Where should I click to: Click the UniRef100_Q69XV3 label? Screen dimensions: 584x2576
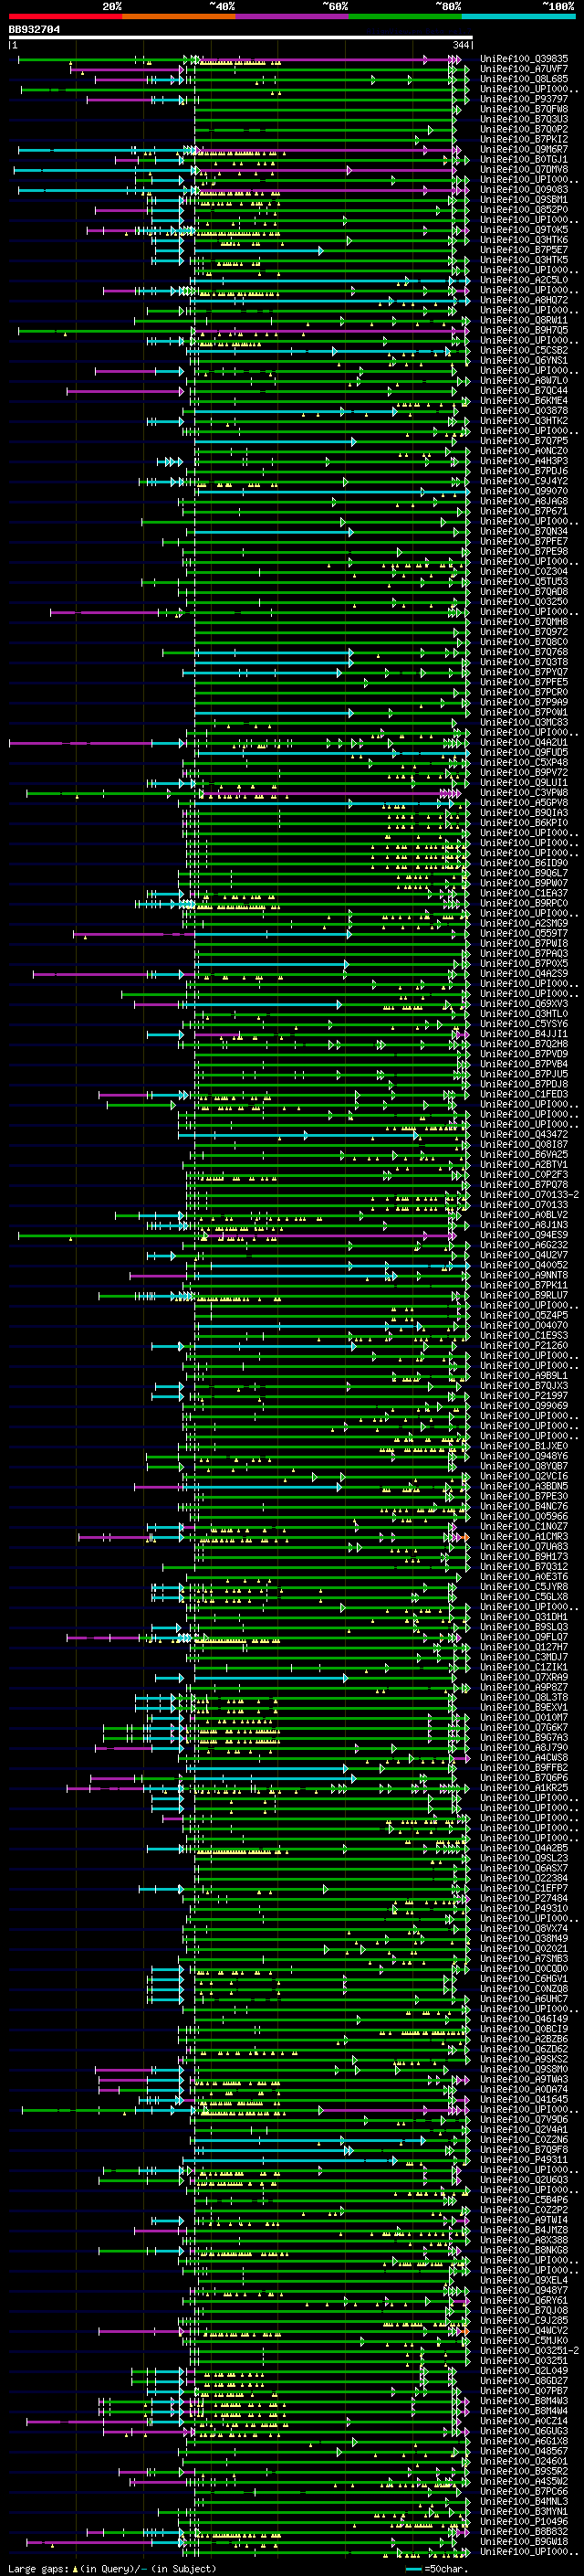click(x=524, y=1003)
